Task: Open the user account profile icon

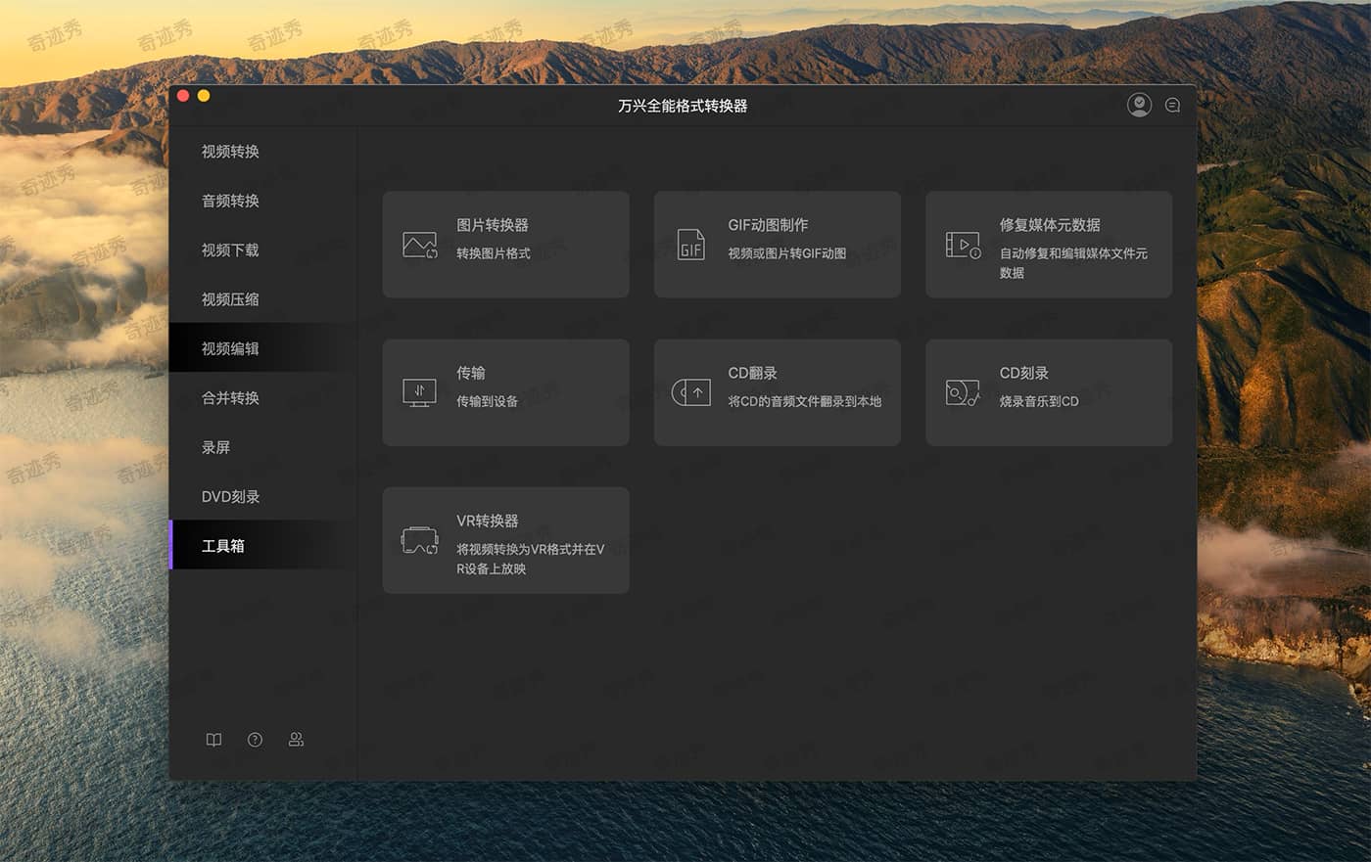Action: coord(1139,105)
